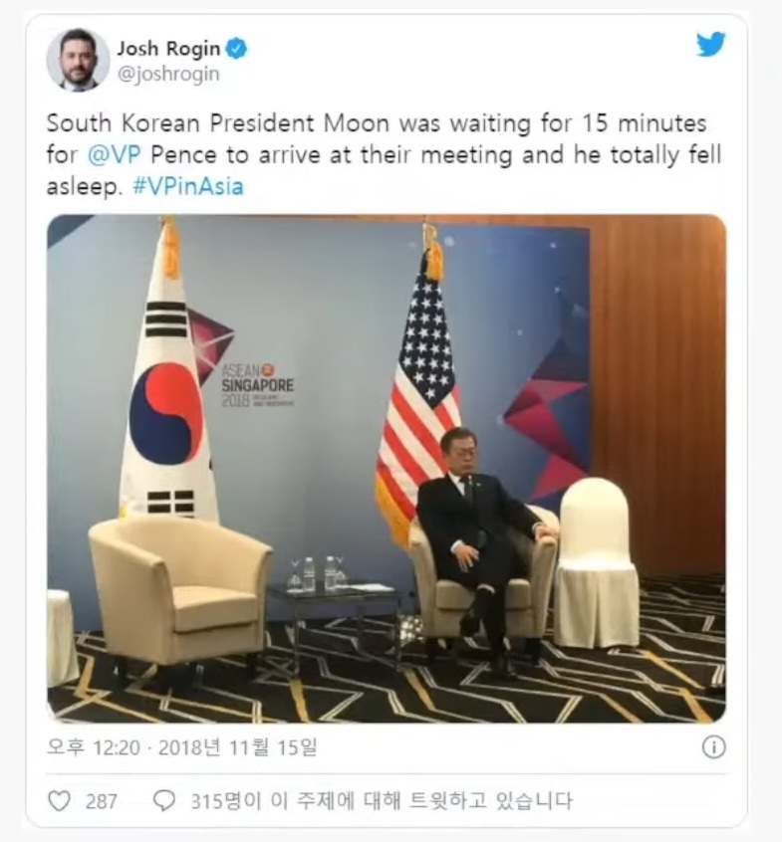Click the Twitter bird logo
The image size is (782, 842).
click(710, 44)
